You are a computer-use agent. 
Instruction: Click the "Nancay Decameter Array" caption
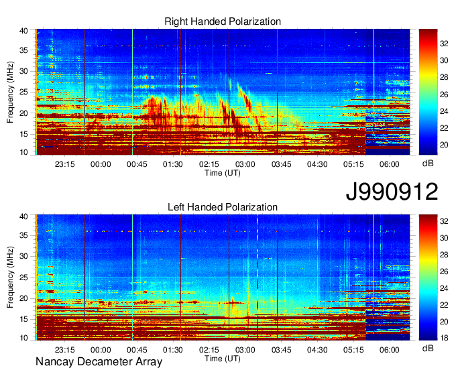click(99, 362)
